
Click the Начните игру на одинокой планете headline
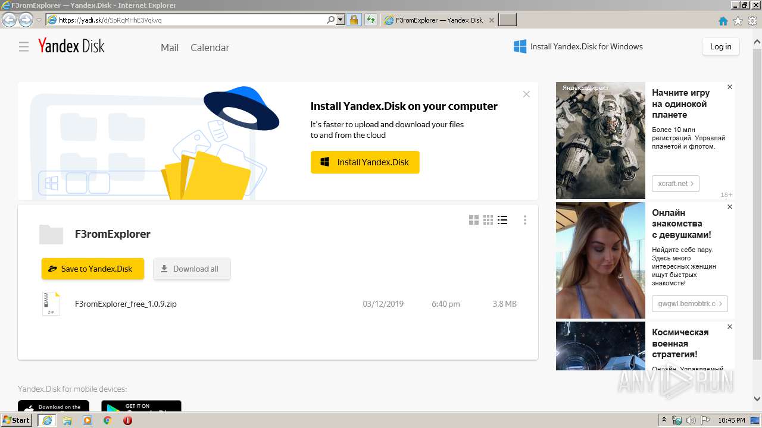tap(680, 103)
